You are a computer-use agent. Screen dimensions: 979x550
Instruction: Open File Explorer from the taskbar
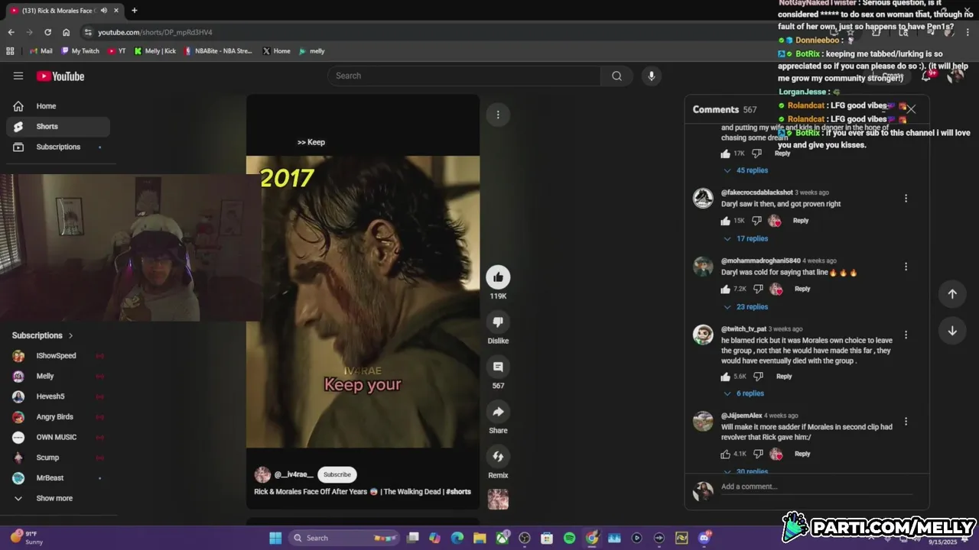pyautogui.click(x=480, y=538)
